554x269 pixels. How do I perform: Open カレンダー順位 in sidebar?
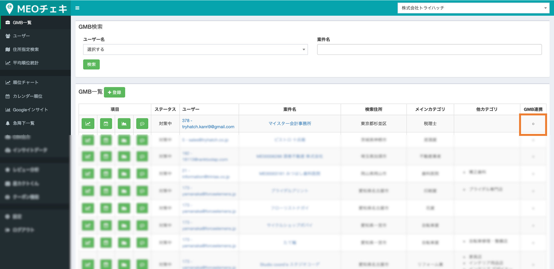click(x=35, y=96)
